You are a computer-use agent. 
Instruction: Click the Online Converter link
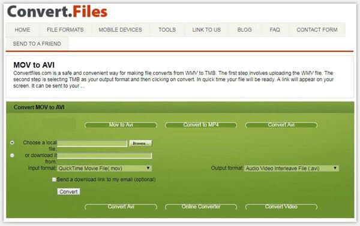point(201,207)
